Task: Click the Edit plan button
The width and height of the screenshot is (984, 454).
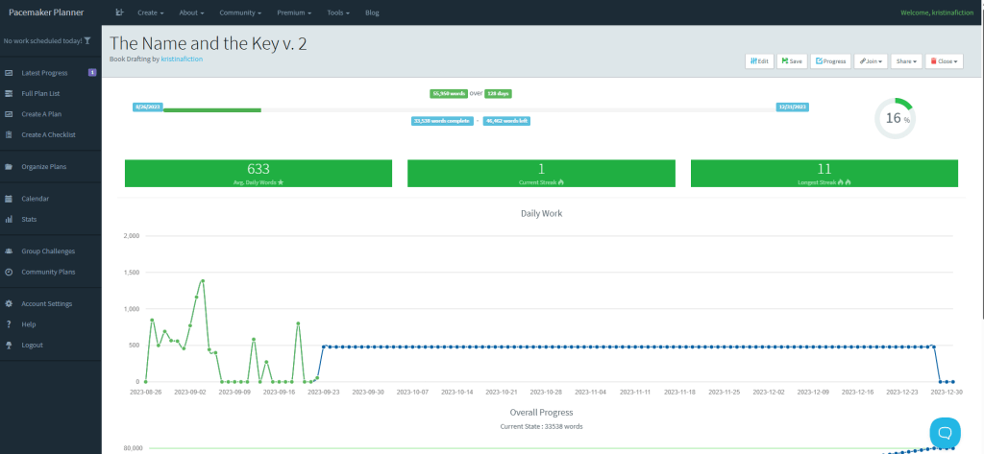Action: 759,60
